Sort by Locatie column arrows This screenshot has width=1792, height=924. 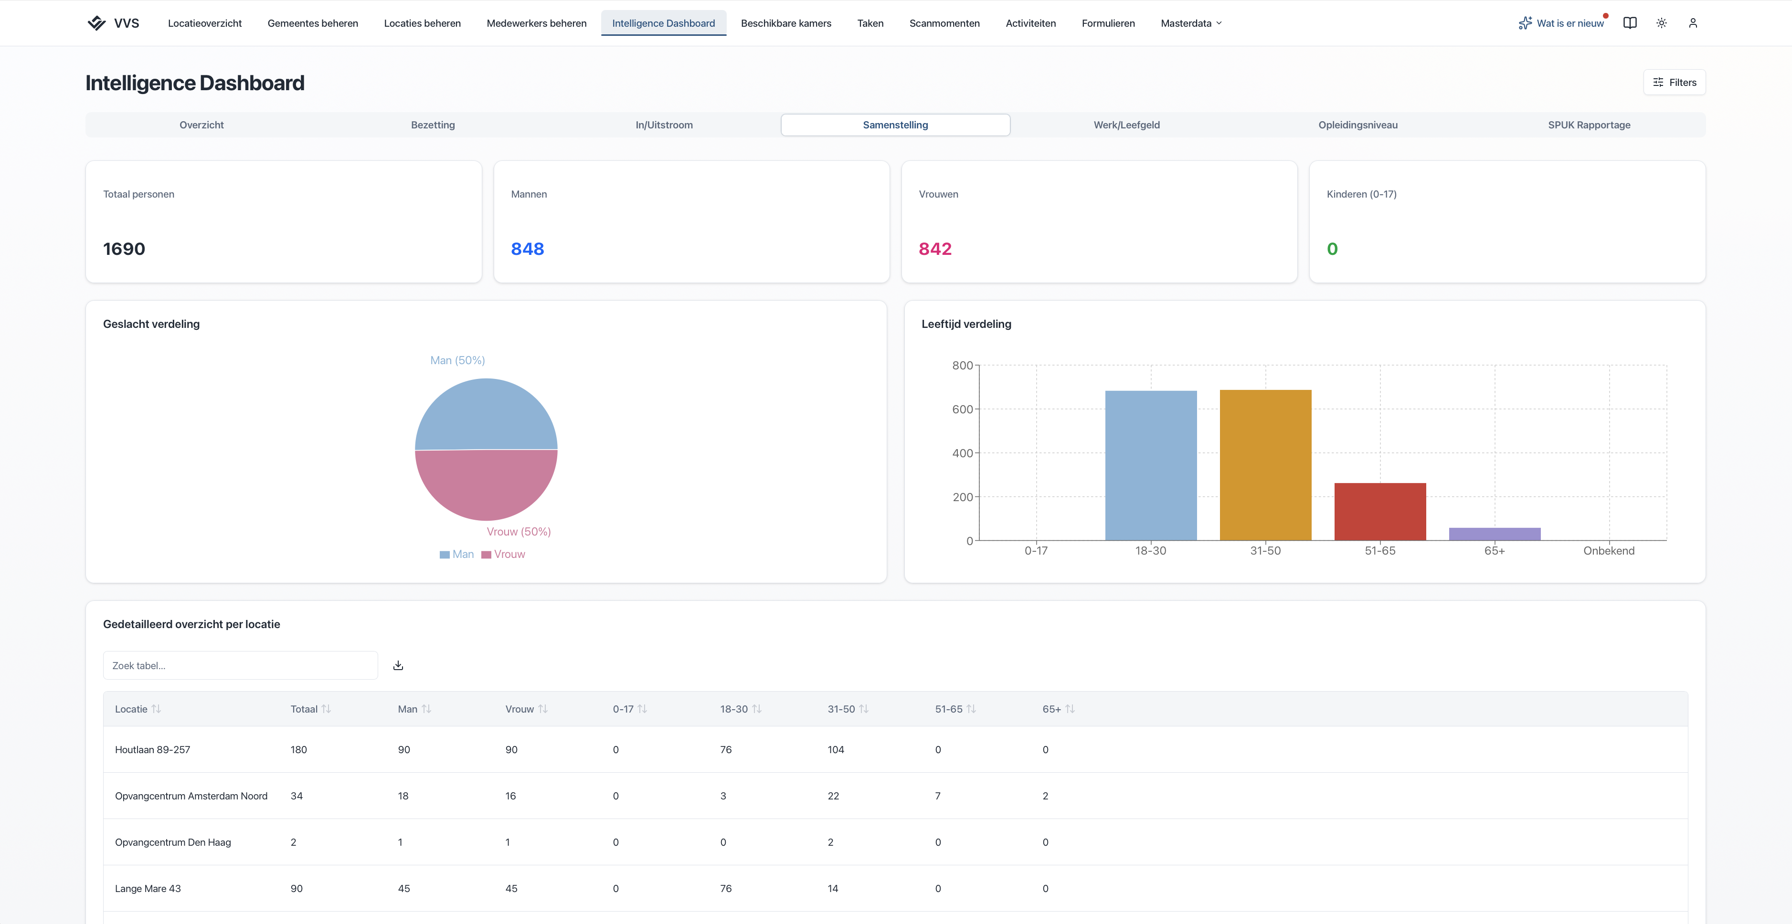[x=157, y=709]
